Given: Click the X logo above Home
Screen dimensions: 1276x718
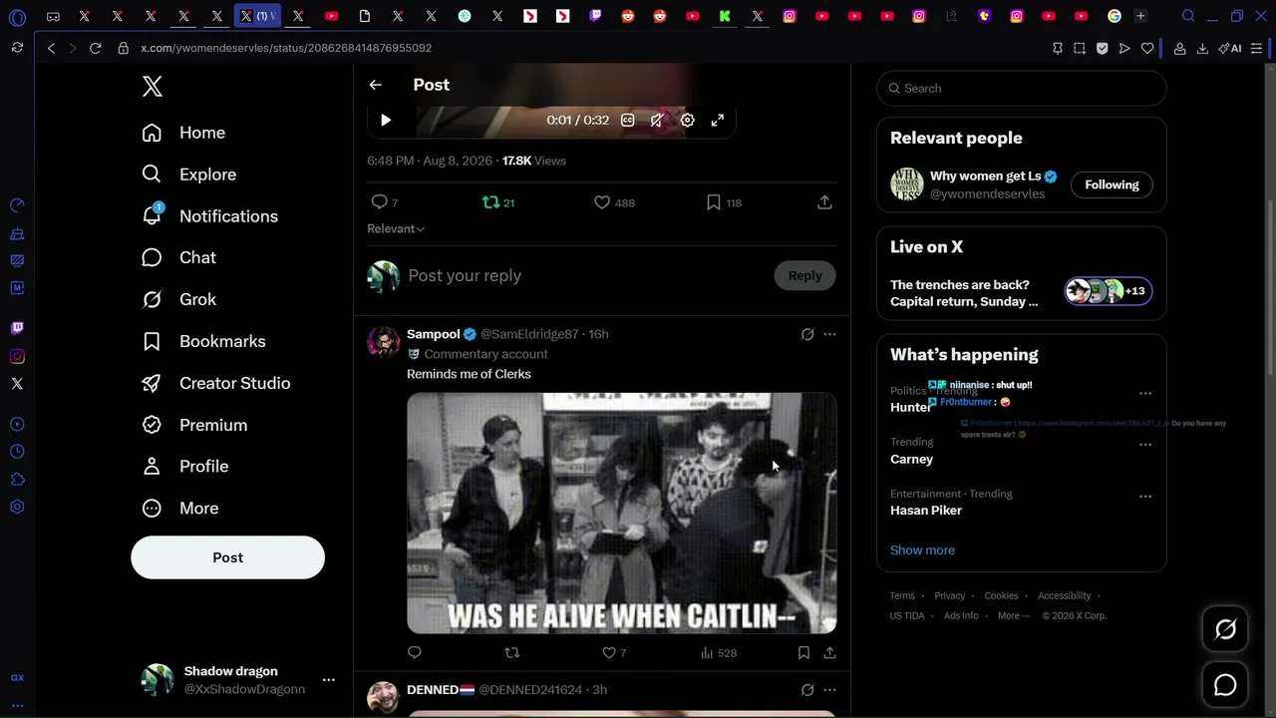Looking at the screenshot, I should click(152, 87).
